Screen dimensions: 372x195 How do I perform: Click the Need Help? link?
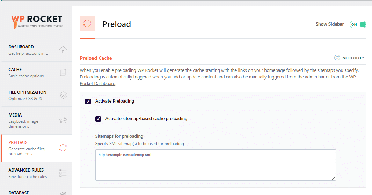pyautogui.click(x=353, y=58)
